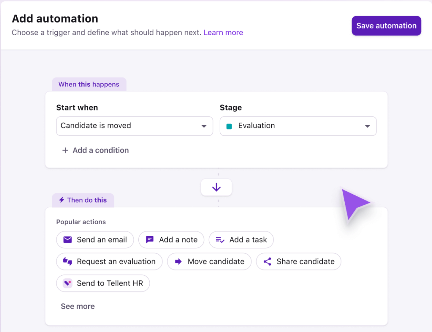This screenshot has height=332, width=432.
Task: Select the When this happens tab
Action: tap(89, 84)
